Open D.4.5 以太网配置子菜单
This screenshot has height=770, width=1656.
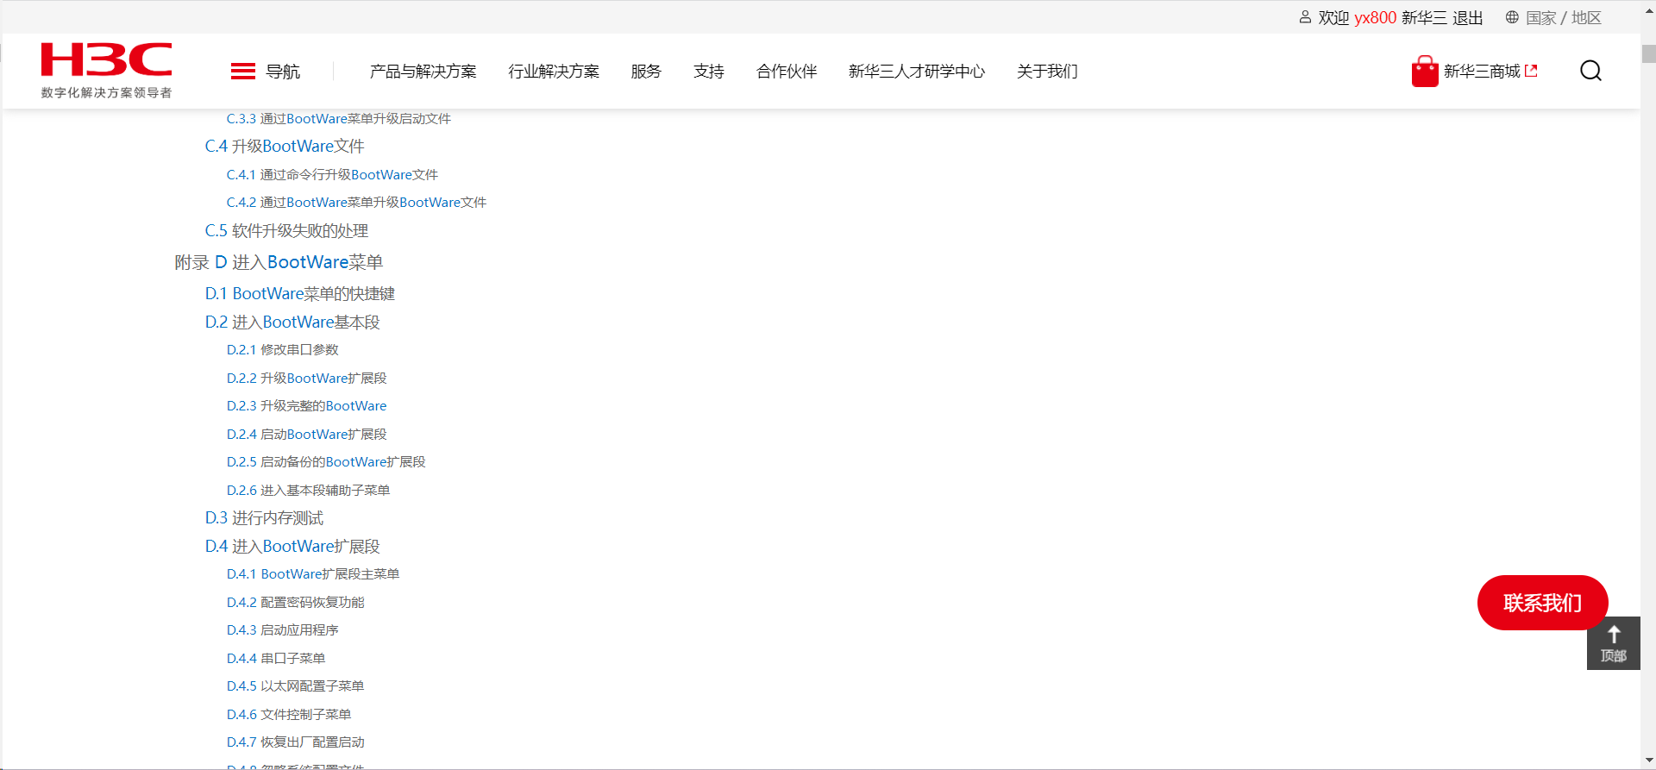[x=296, y=686]
